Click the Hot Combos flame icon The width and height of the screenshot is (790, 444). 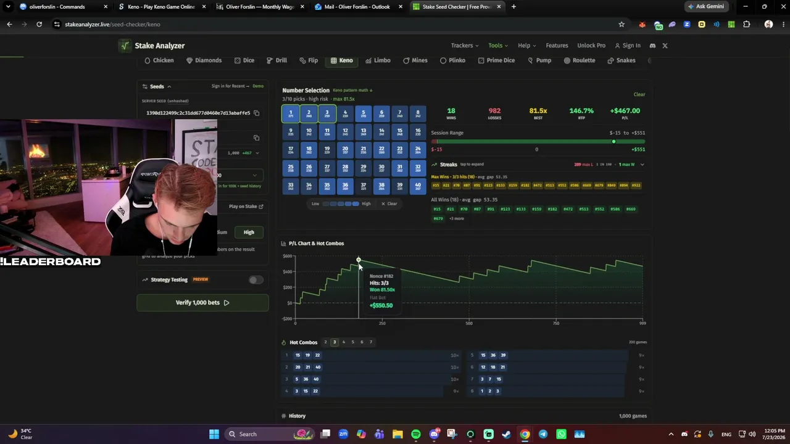(284, 342)
